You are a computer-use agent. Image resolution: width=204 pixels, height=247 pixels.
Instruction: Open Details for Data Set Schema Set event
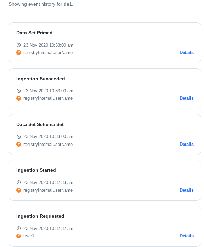186,144
